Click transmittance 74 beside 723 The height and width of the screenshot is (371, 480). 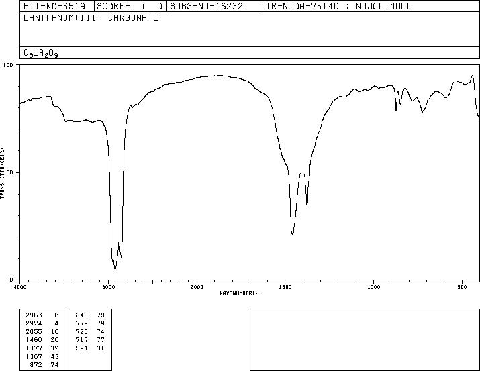(101, 331)
